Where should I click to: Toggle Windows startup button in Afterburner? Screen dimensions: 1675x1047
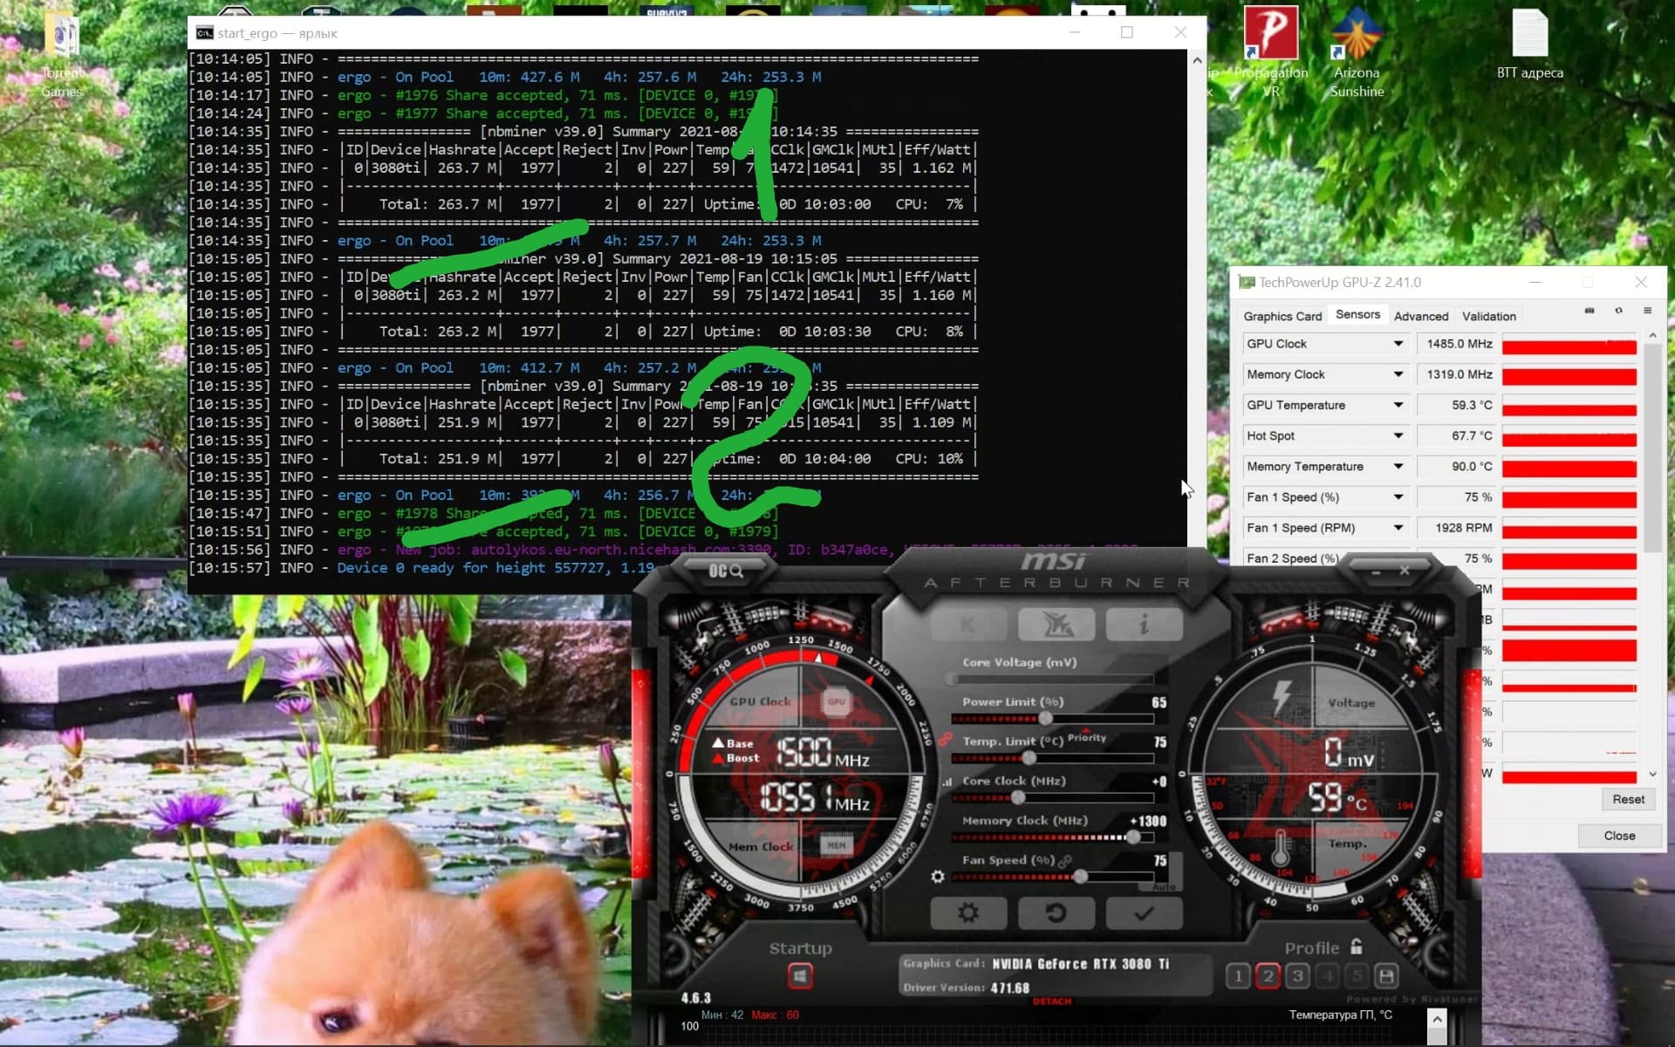[800, 975]
